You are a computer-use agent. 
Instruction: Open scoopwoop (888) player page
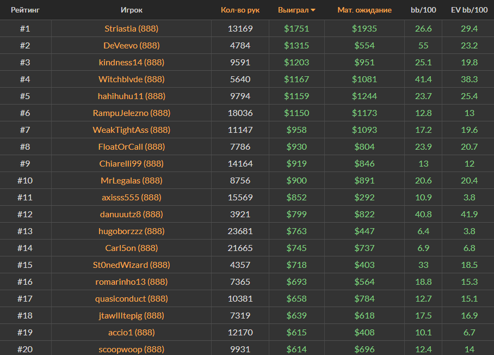point(131,349)
